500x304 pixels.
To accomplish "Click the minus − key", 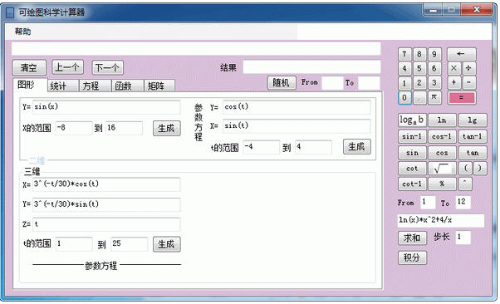I will [x=468, y=82].
